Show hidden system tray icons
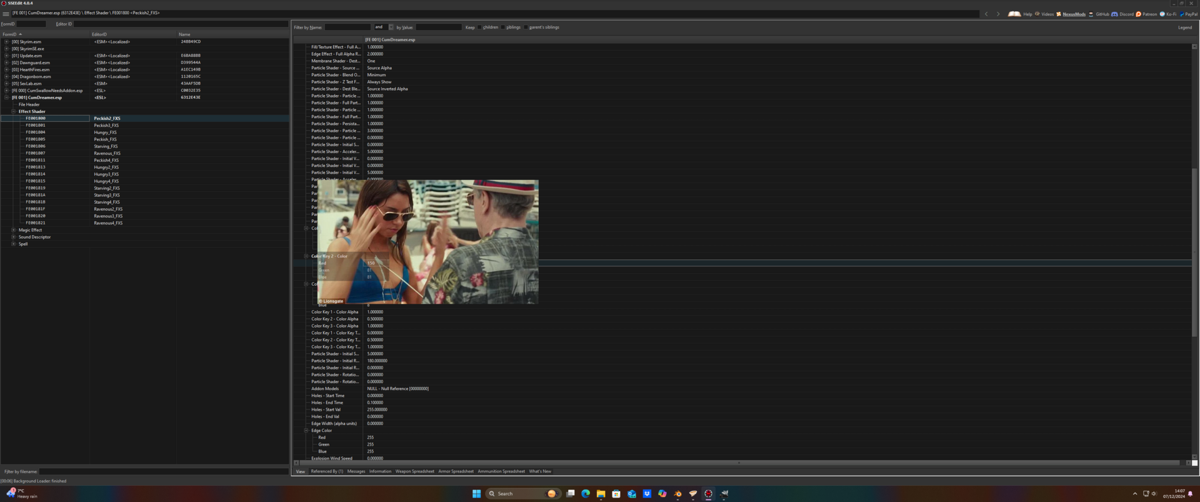Viewport: 1200px width, 502px height. [1135, 494]
